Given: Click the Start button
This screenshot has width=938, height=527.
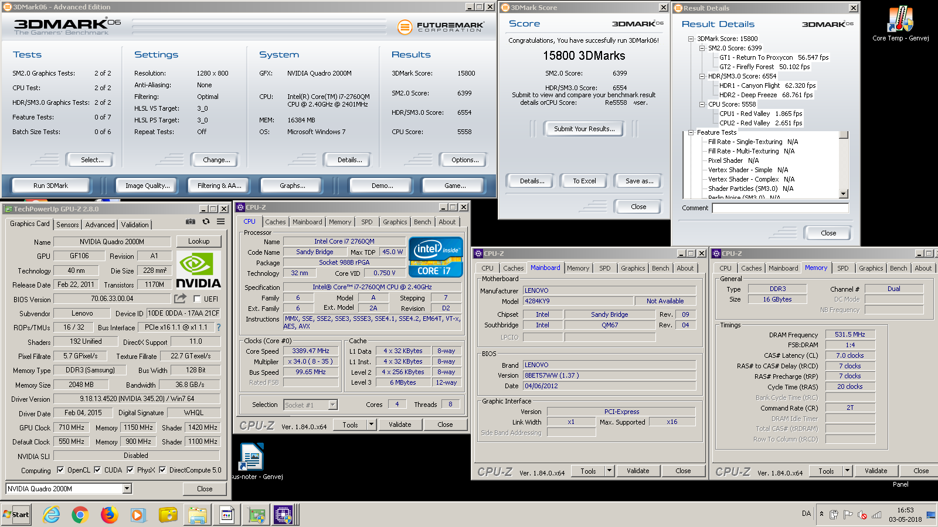Looking at the screenshot, I should click(x=16, y=515).
